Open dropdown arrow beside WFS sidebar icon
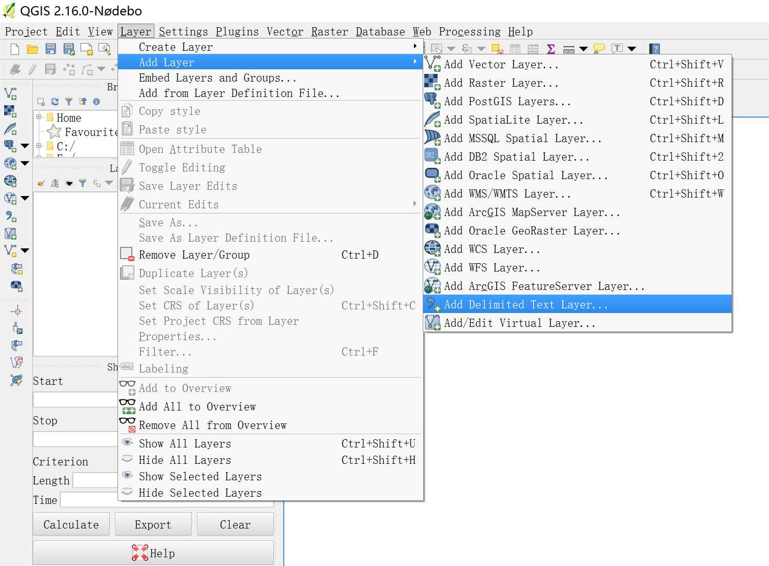The width and height of the screenshot is (769, 566). click(x=25, y=198)
